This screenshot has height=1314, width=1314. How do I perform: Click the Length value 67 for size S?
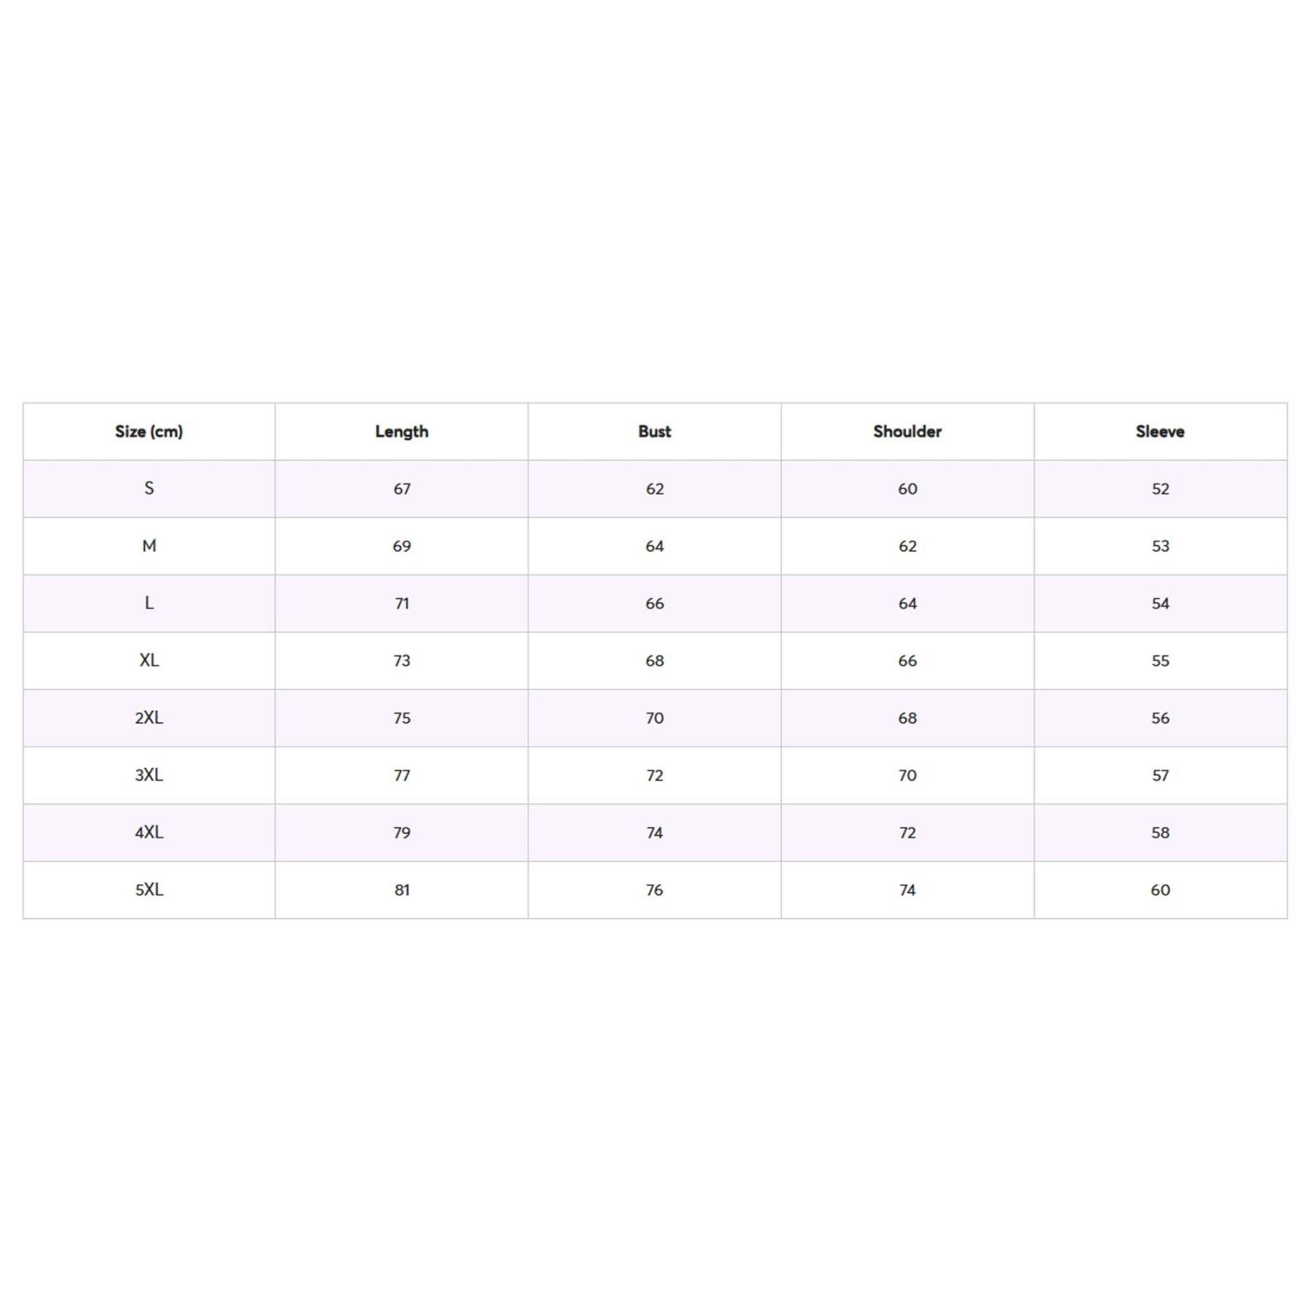click(401, 489)
